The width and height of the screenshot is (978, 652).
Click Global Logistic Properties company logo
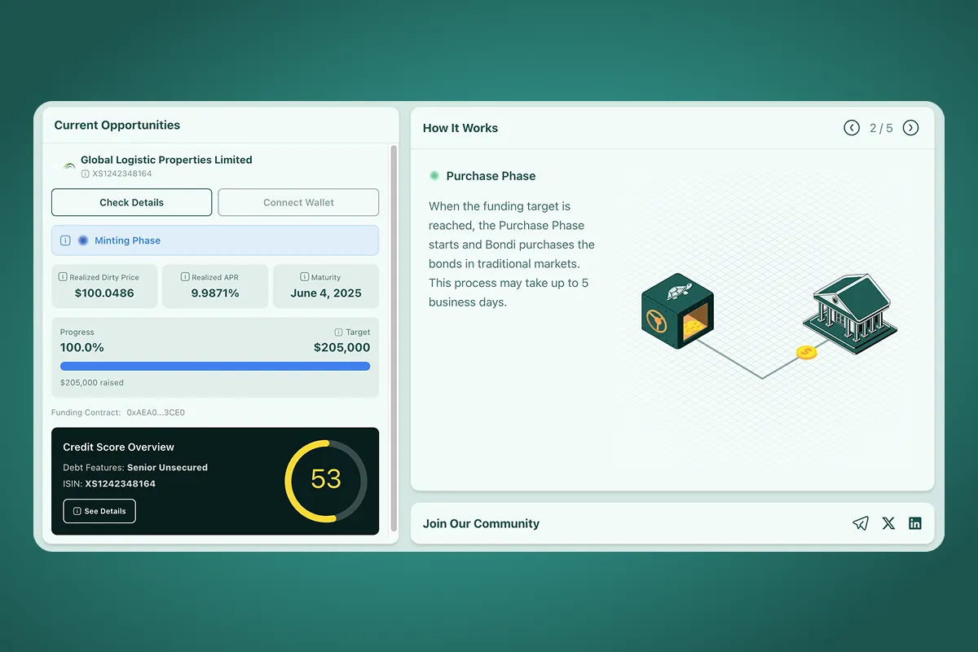(x=69, y=166)
